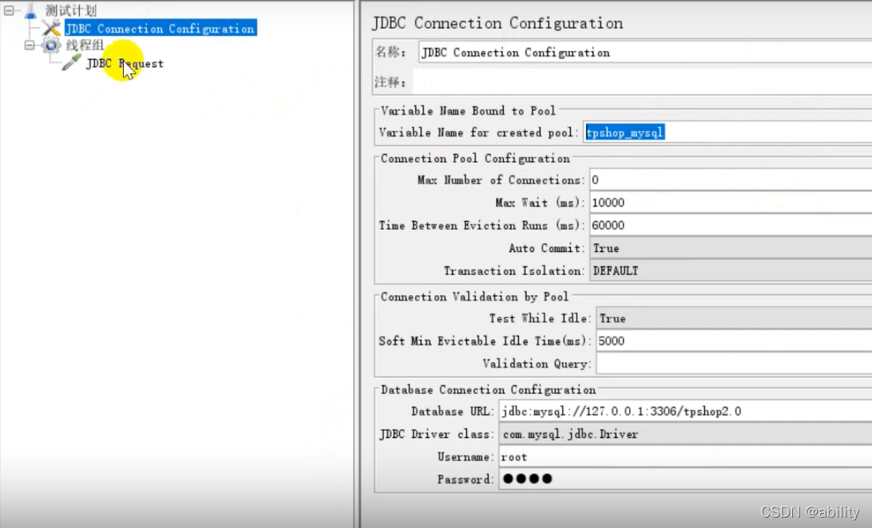Click the Variable Name for created pool field
The image size is (872, 528).
point(727,132)
